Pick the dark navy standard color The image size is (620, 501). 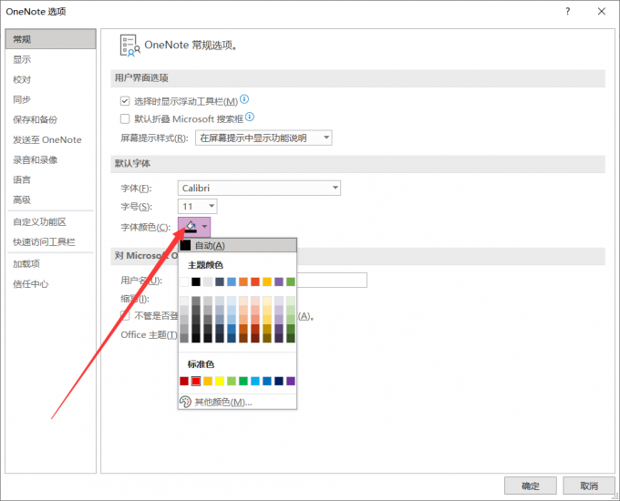point(279,381)
